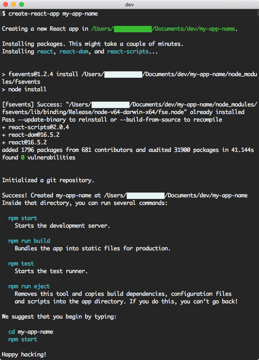Select the npm test command text

point(21,263)
